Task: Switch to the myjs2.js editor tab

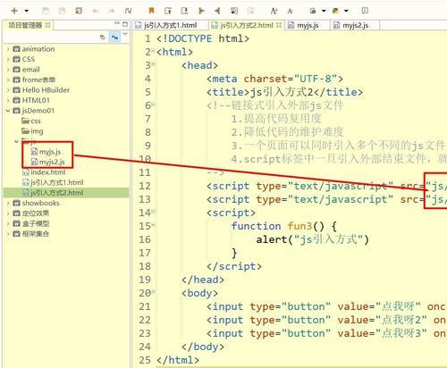Action: 355,26
